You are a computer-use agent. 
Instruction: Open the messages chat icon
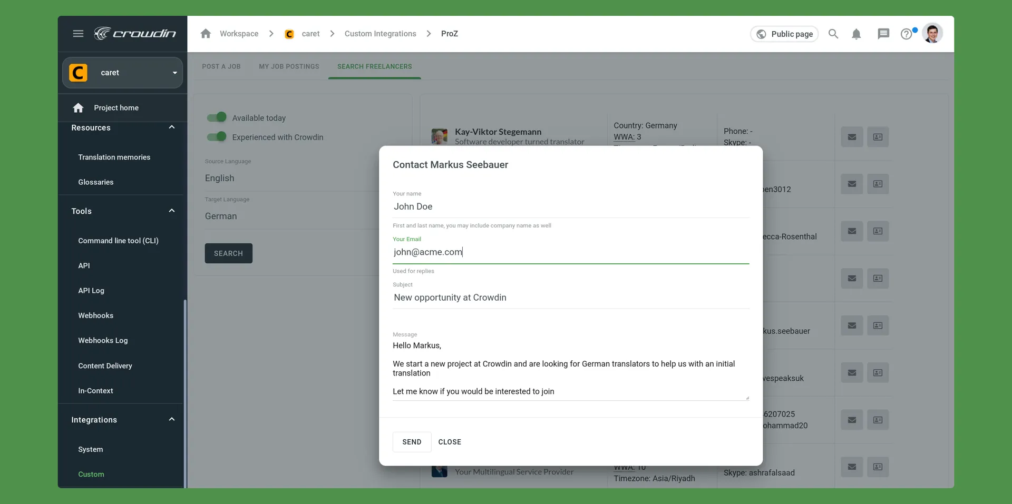point(883,34)
